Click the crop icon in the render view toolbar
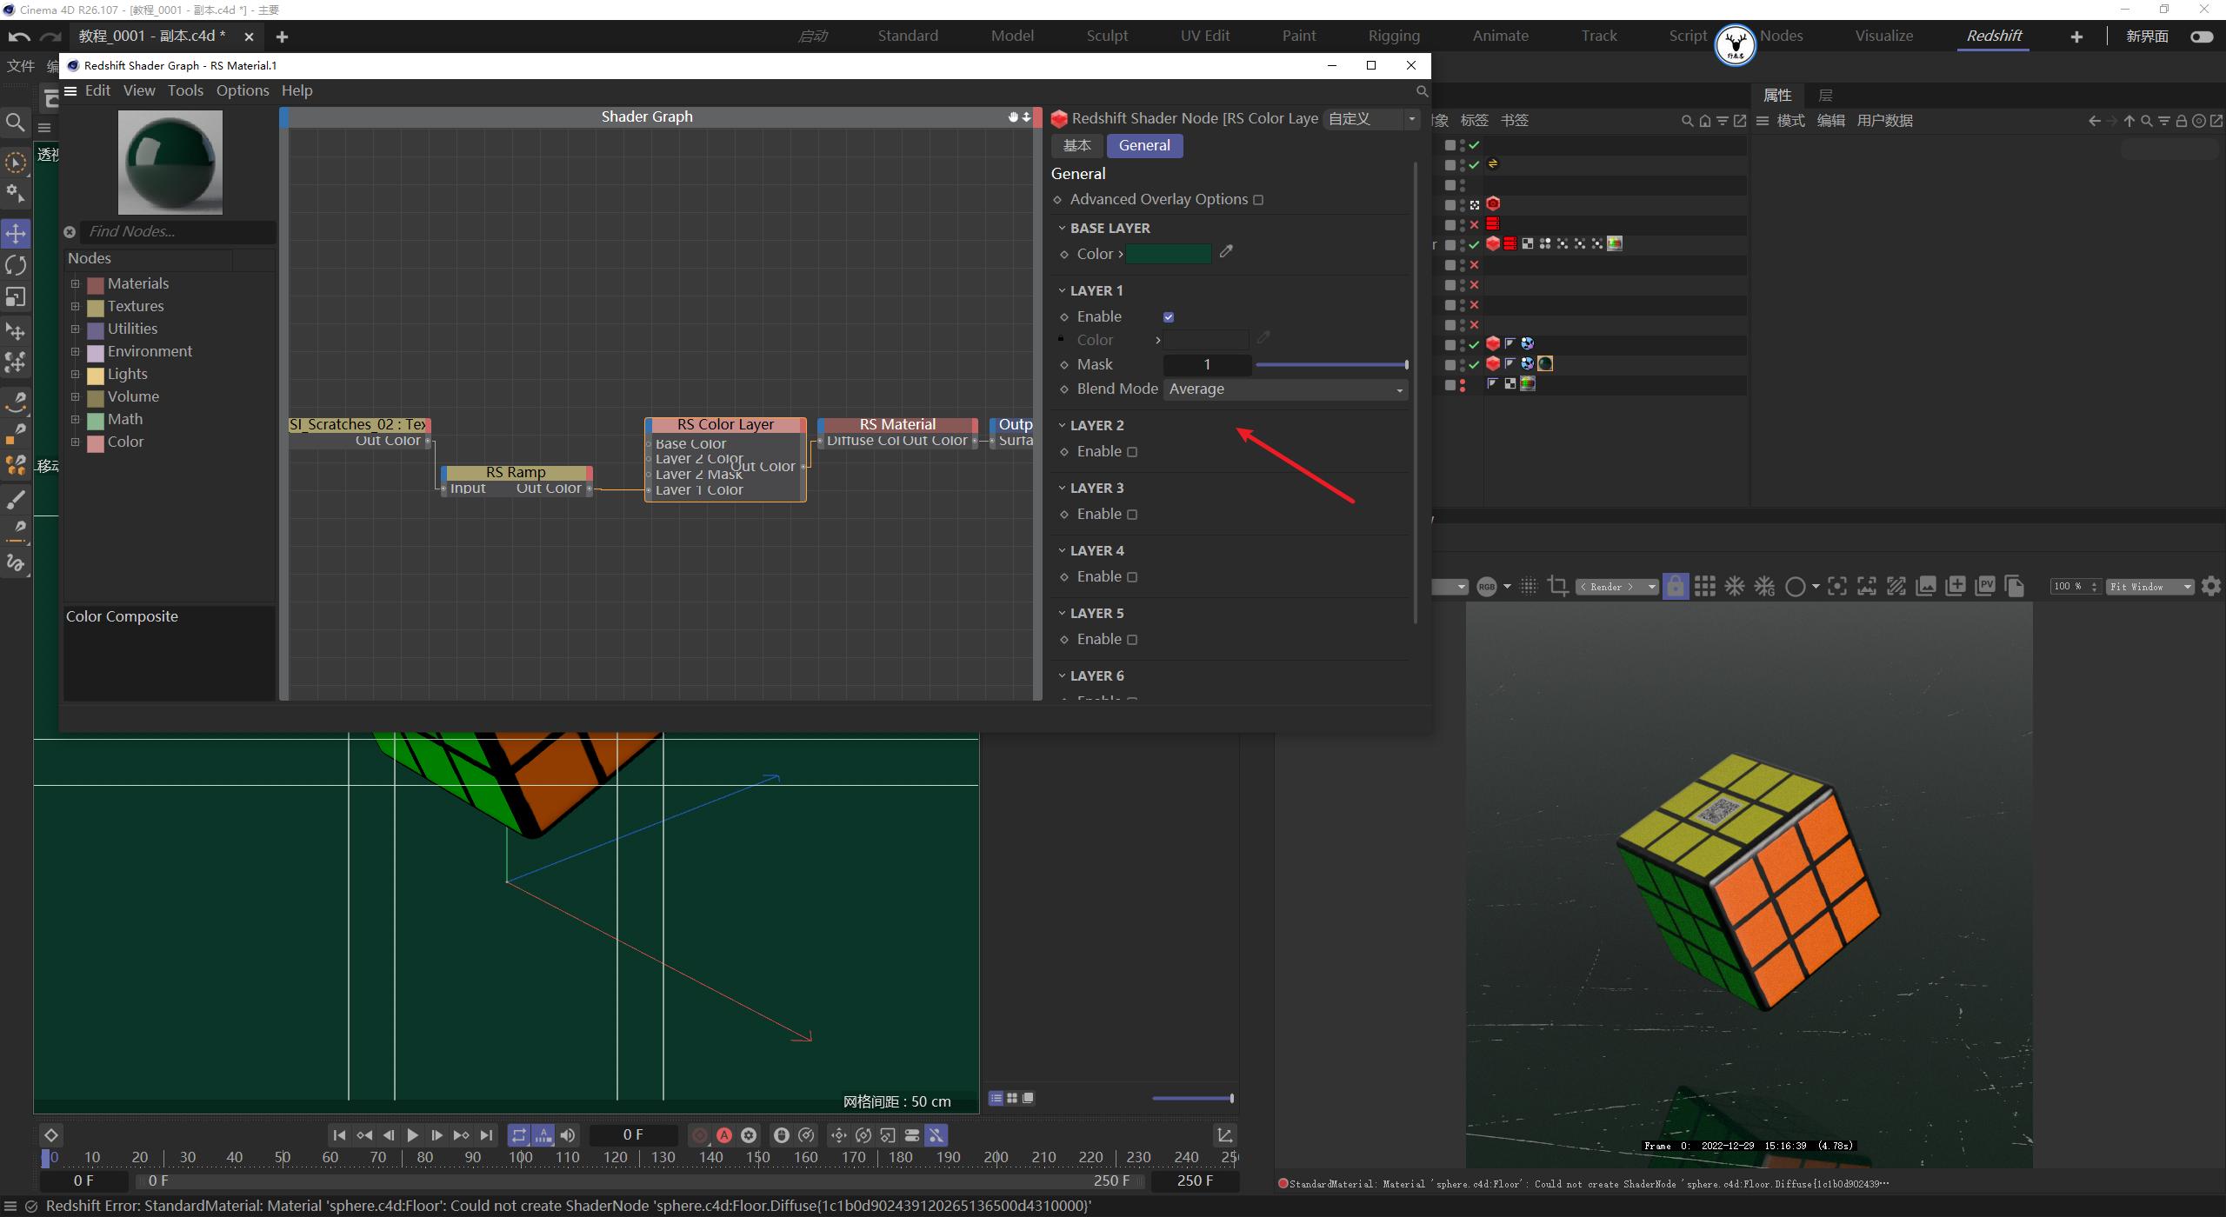Viewport: 2226px width, 1217px height. (x=1559, y=586)
